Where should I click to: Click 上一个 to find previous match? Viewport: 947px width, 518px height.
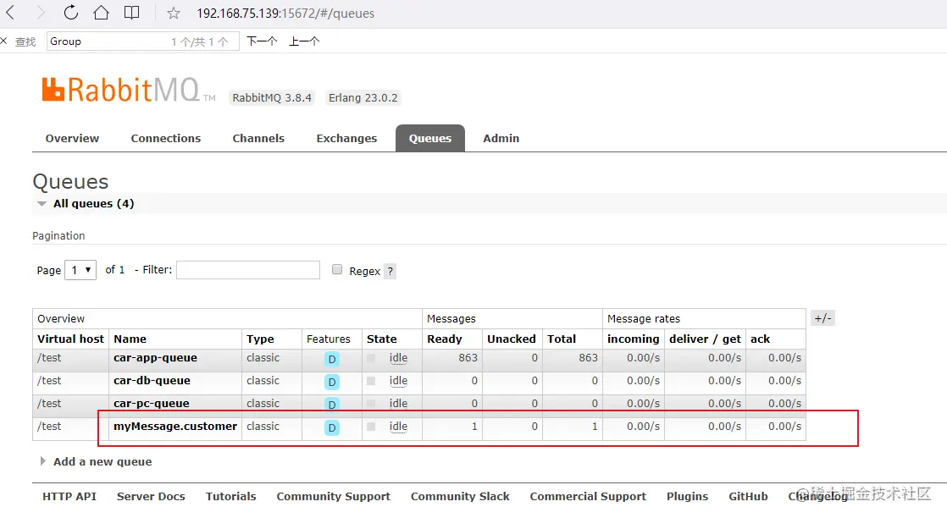click(304, 41)
